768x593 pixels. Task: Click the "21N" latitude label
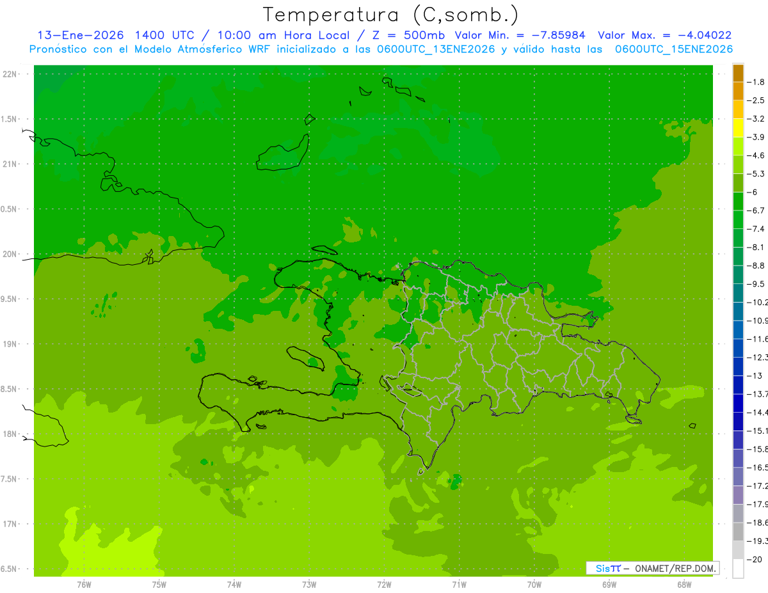pos(10,164)
